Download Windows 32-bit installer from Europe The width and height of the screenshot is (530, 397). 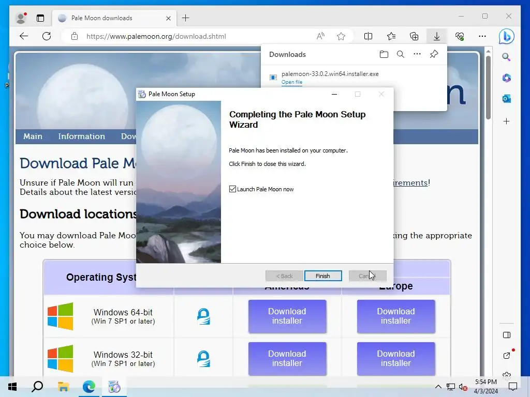(x=396, y=359)
